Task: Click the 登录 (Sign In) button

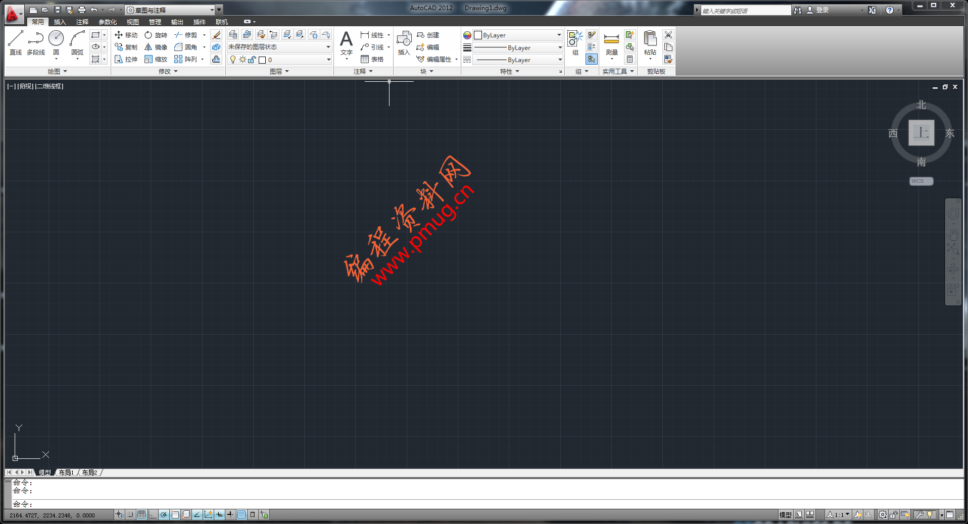Action: [818, 10]
